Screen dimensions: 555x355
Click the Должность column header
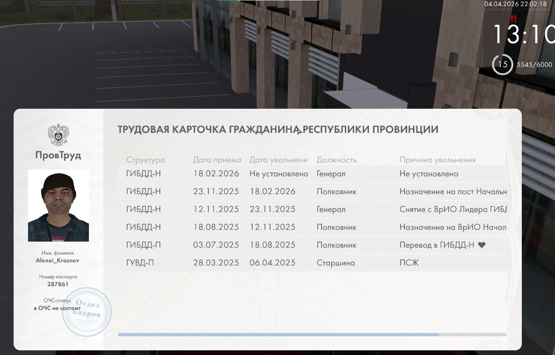(x=336, y=160)
